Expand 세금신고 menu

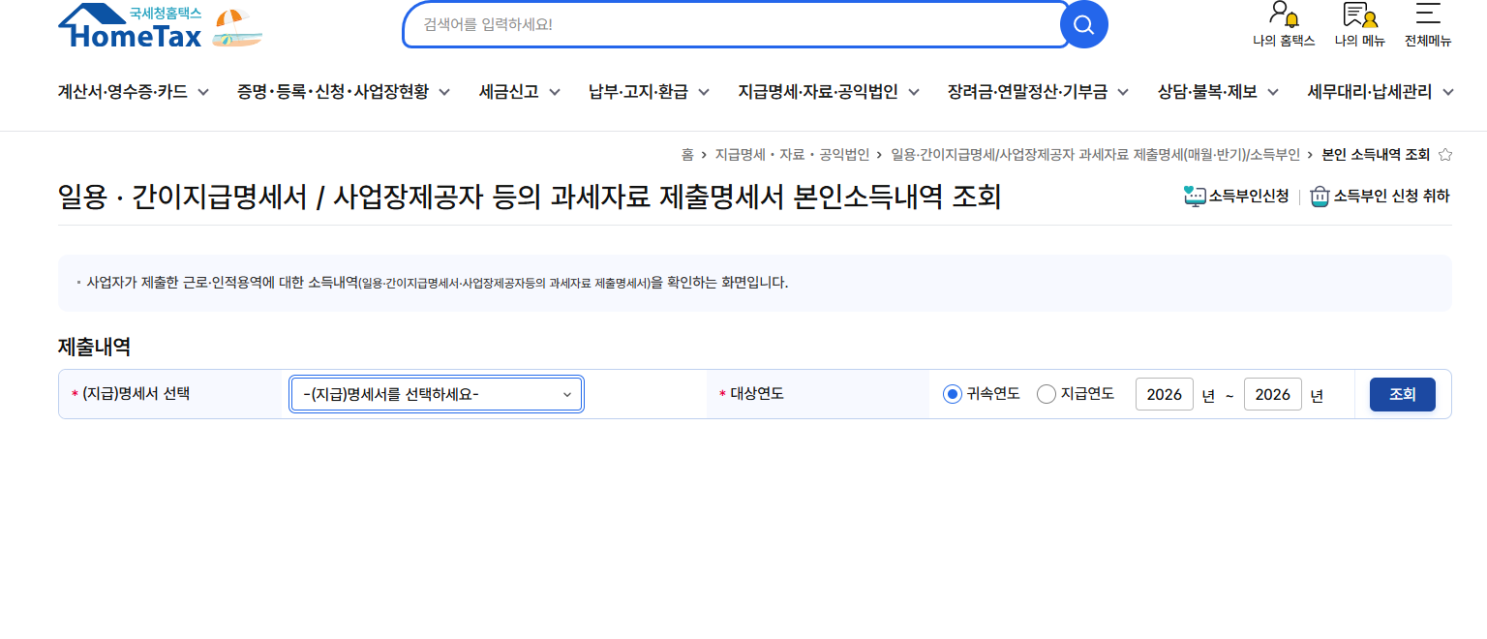click(x=520, y=92)
